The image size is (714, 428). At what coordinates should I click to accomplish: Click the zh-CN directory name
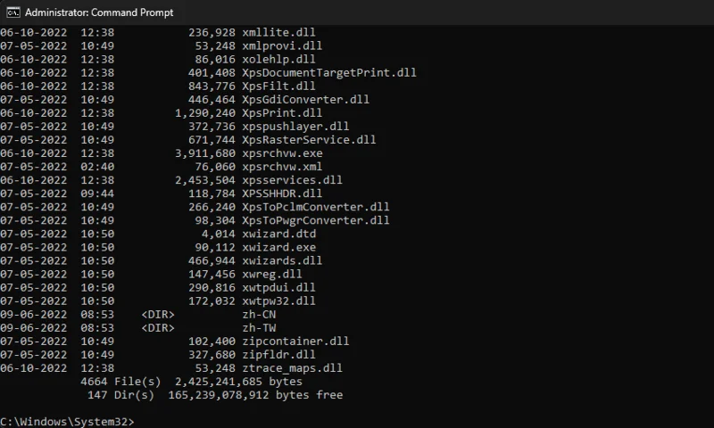point(259,314)
